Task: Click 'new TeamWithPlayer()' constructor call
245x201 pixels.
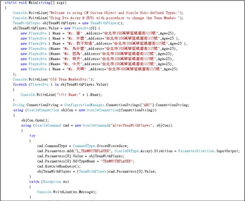Action: (x=103, y=23)
